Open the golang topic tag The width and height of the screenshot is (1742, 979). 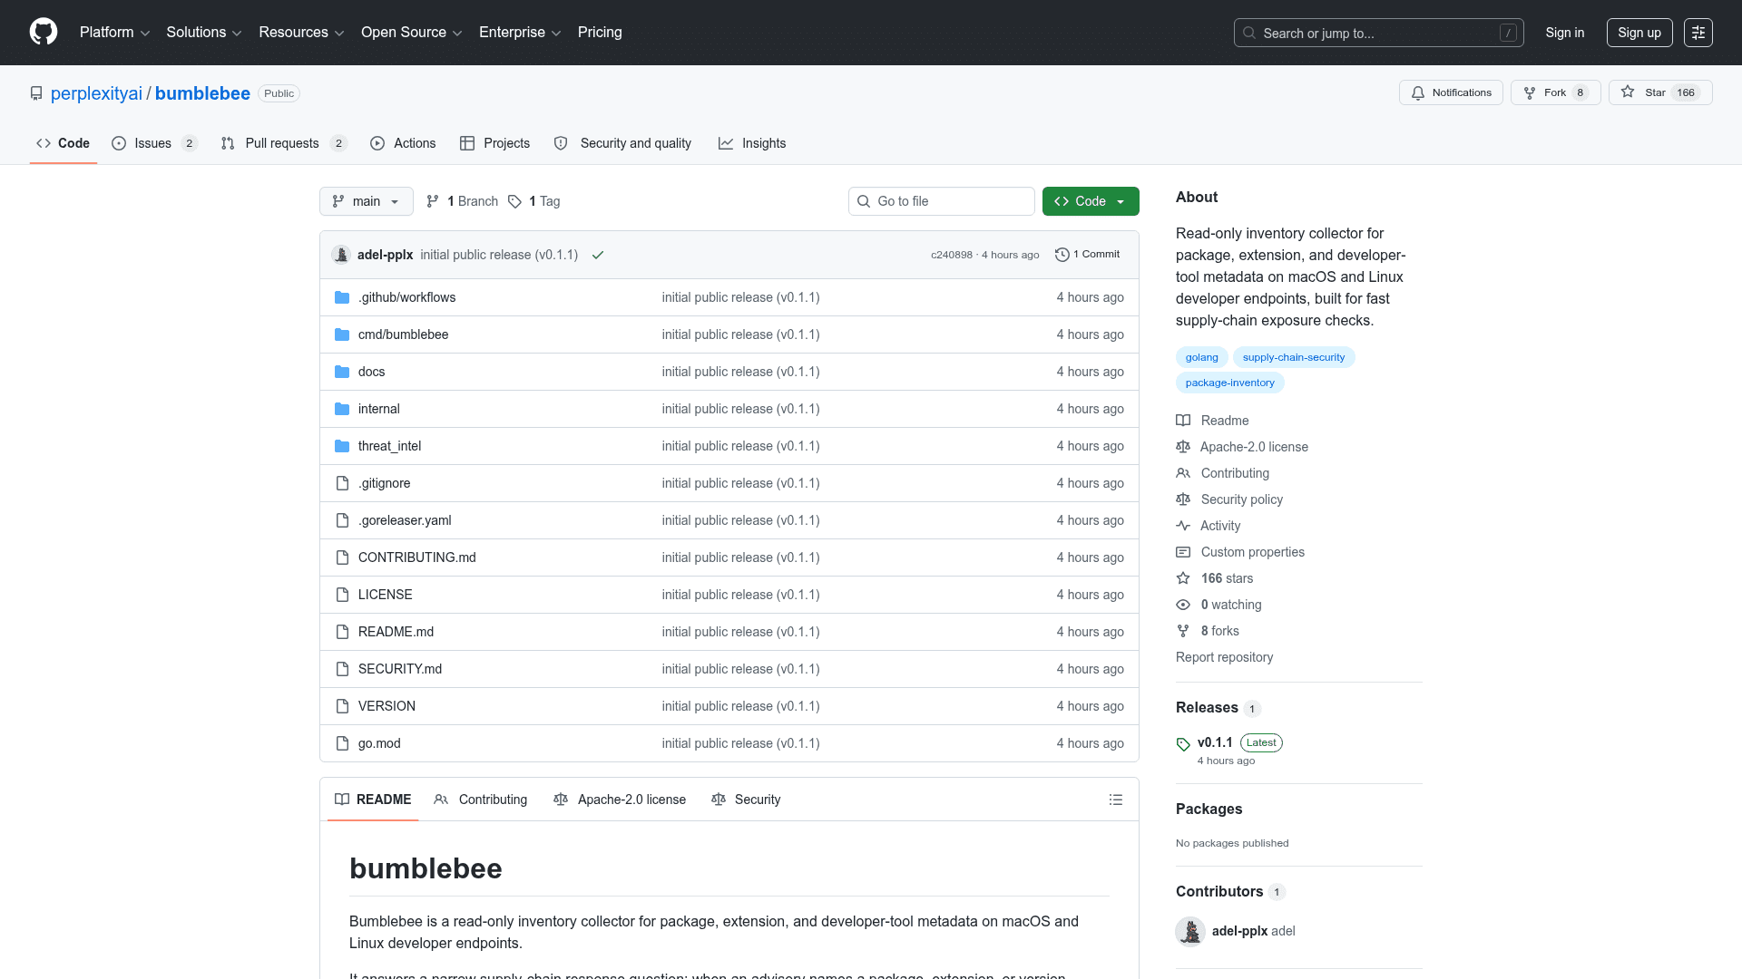coord(1202,357)
